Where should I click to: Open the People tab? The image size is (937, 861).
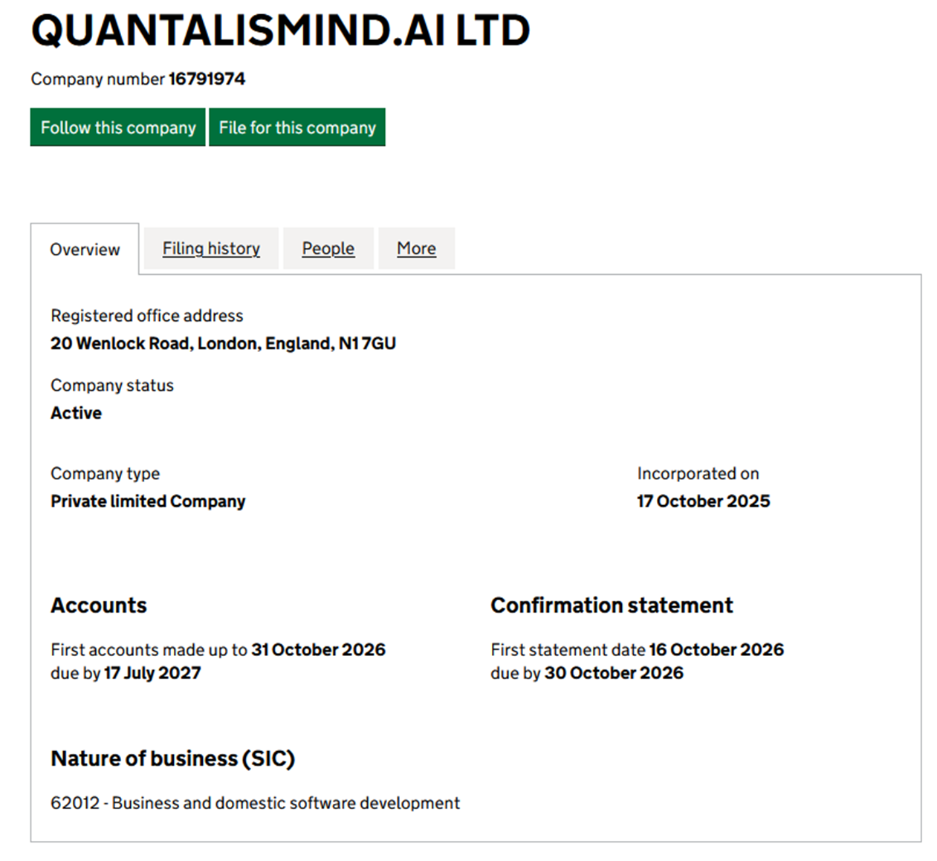coord(328,248)
